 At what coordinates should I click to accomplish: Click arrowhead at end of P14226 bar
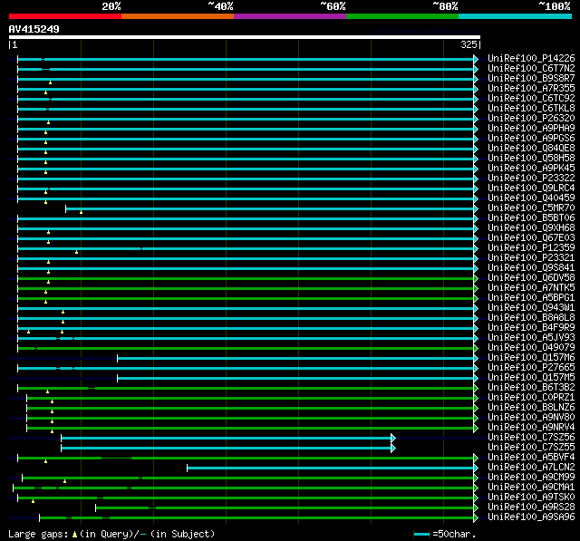(x=476, y=59)
